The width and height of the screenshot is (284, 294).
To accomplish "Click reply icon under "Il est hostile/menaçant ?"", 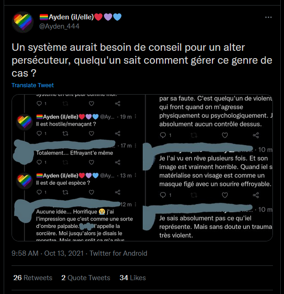I will (x=39, y=133).
